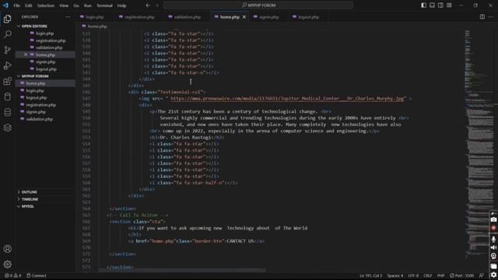Image resolution: width=498 pixels, height=280 pixels.
Task: Open the Extensions view icon
Action: pos(7,81)
